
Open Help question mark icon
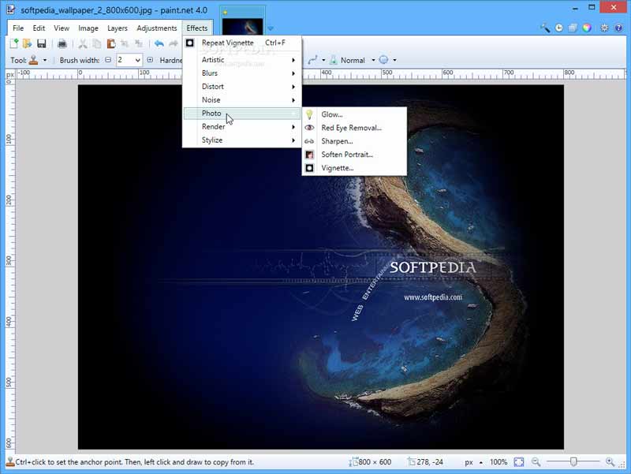coord(618,28)
